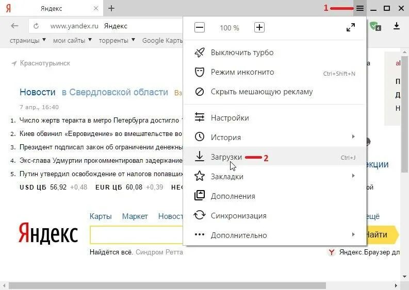The height and width of the screenshot is (290, 409).
Task: Open the торренты bookmarks dropdown
Action: [117, 40]
